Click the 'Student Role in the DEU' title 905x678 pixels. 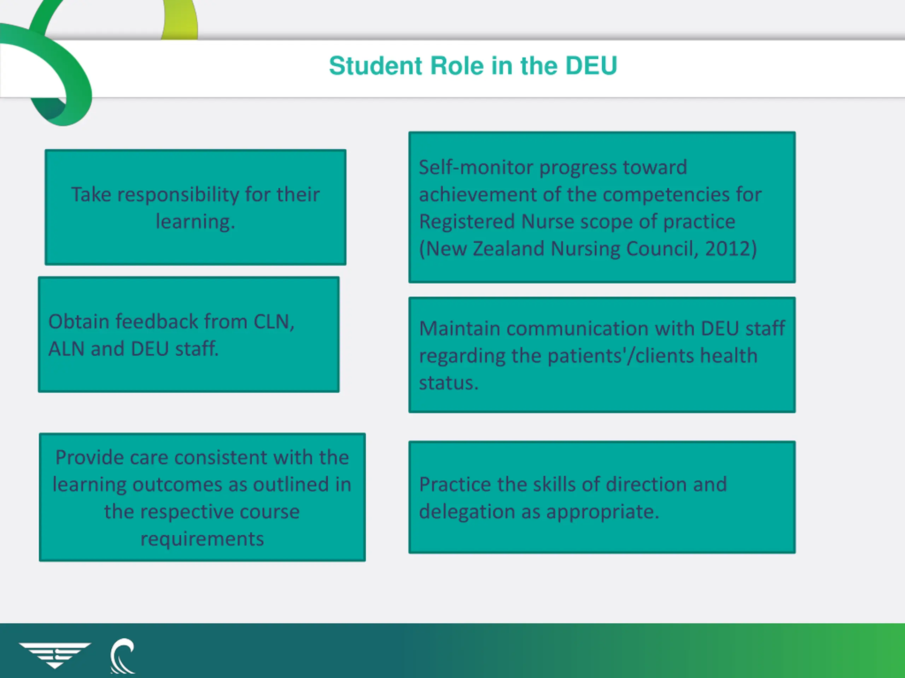[x=473, y=66]
